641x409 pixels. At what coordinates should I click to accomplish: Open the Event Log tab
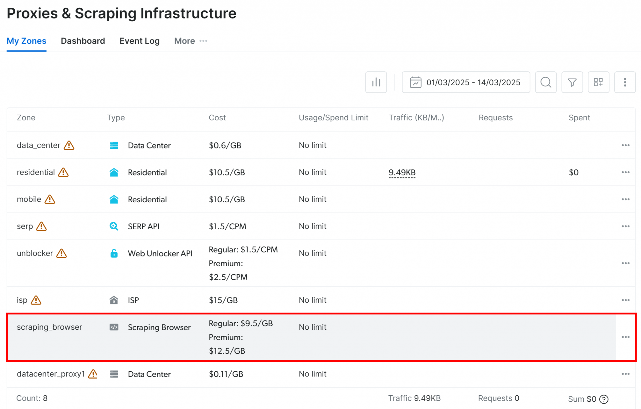point(139,41)
